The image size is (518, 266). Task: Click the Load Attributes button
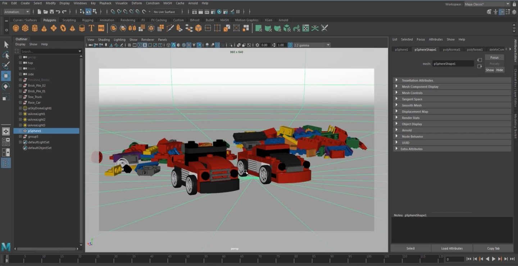(452, 248)
